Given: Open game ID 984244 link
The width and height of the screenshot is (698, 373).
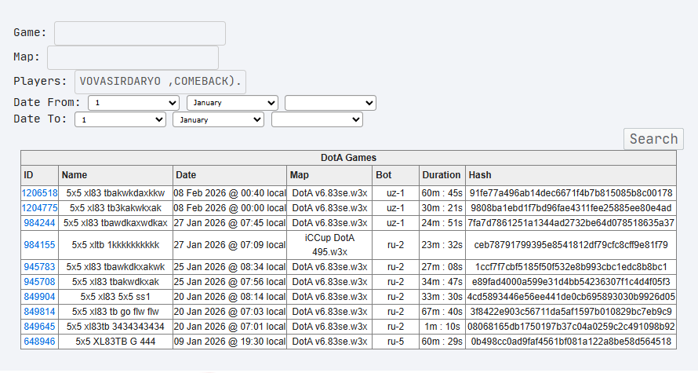Looking at the screenshot, I should (x=40, y=223).
